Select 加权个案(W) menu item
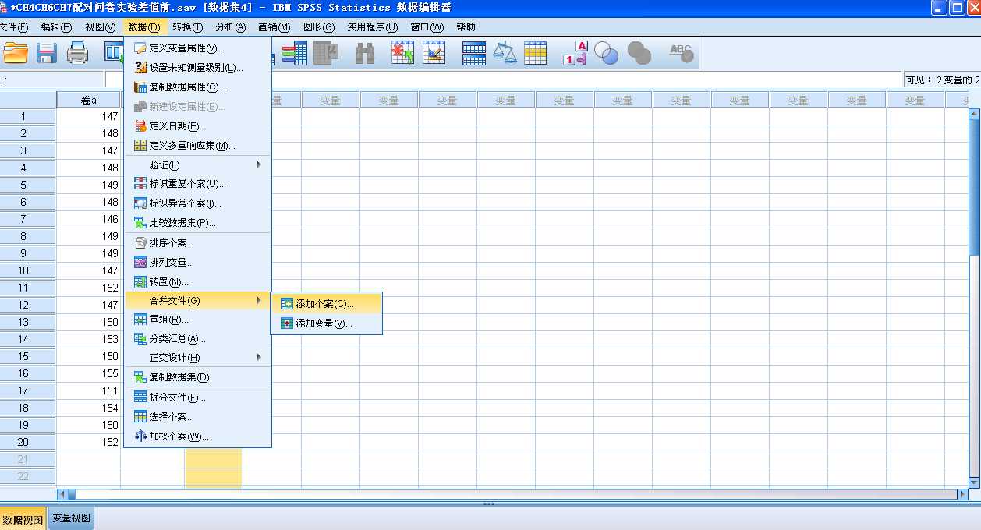This screenshot has height=530, width=981. click(x=197, y=436)
